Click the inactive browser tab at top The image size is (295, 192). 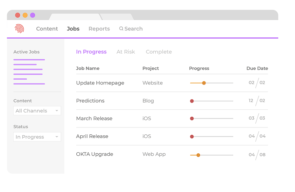[x=117, y=16]
